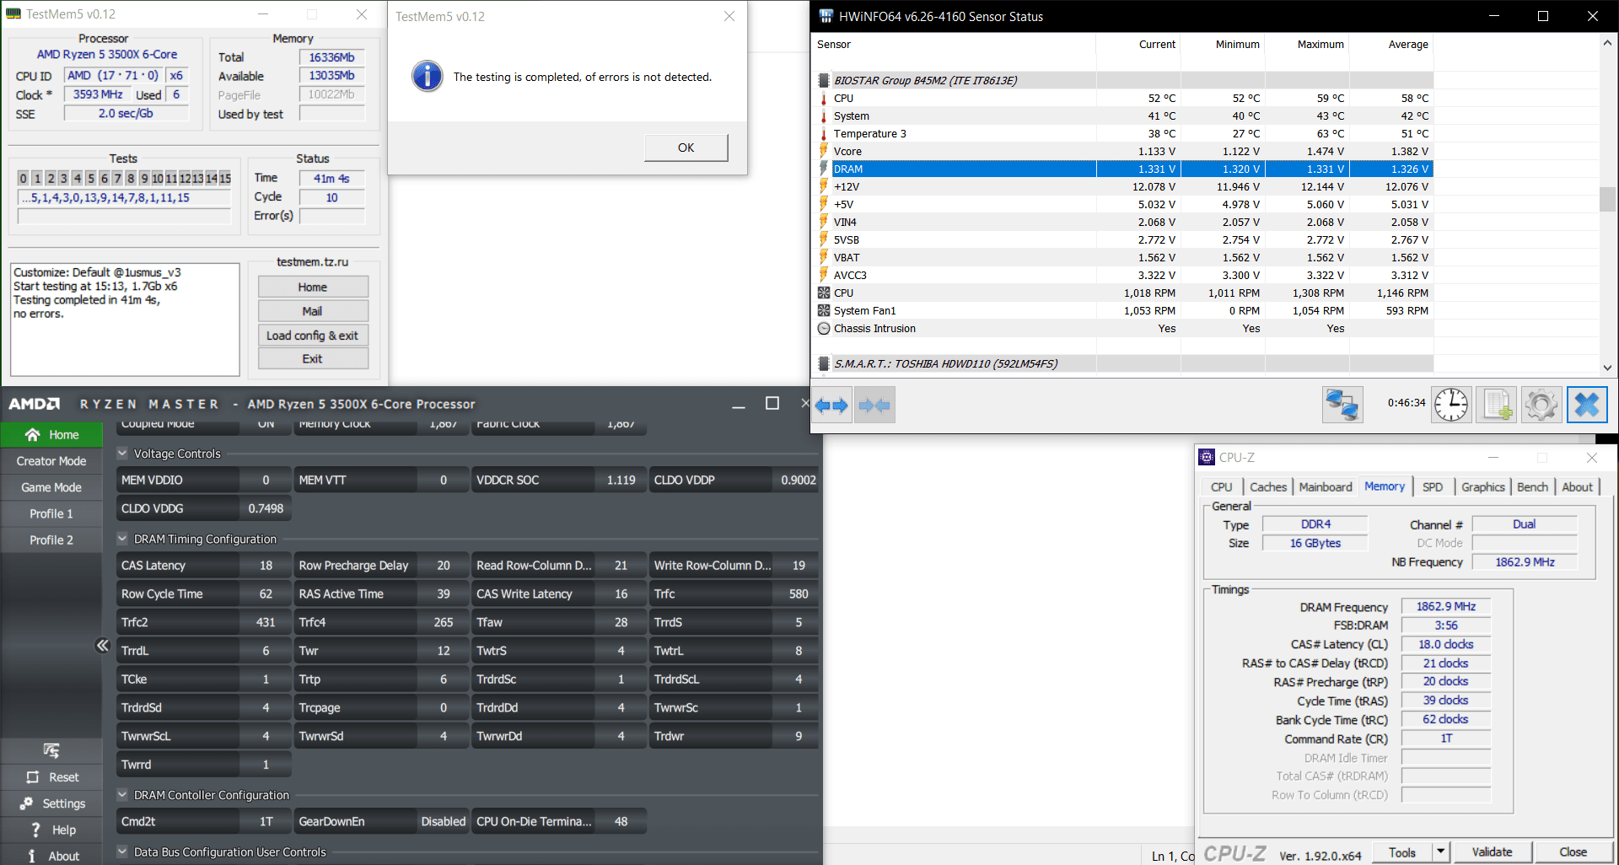Click the Chassis Intrusion sensor icon
Screen dimensions: 1619x865
point(824,328)
